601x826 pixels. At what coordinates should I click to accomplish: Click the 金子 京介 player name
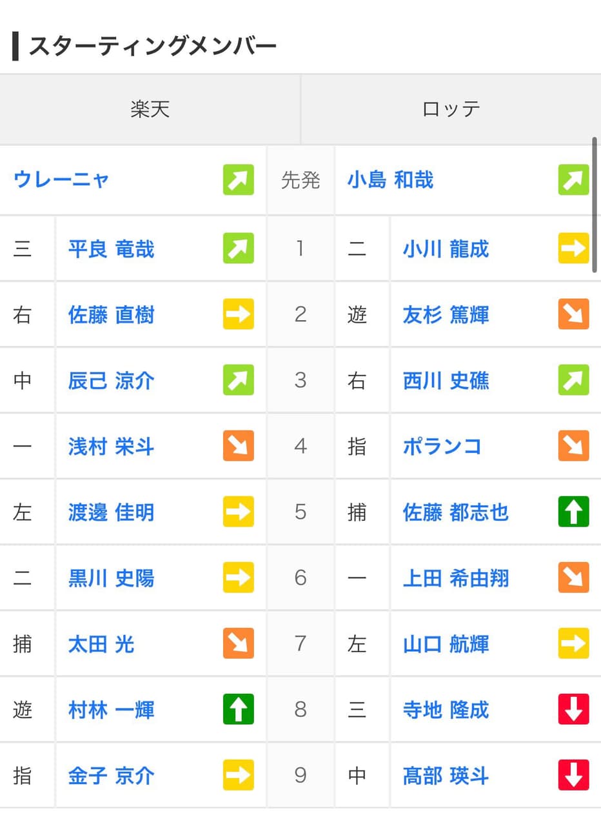pyautogui.click(x=111, y=776)
